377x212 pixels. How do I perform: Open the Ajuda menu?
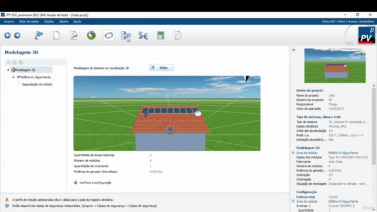coord(77,21)
